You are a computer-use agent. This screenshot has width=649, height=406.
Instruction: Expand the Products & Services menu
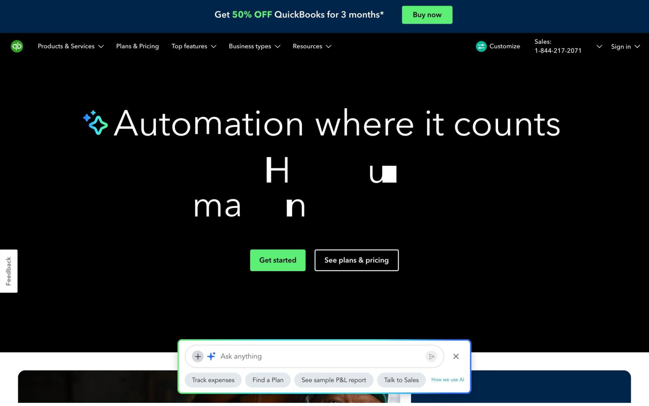71,46
